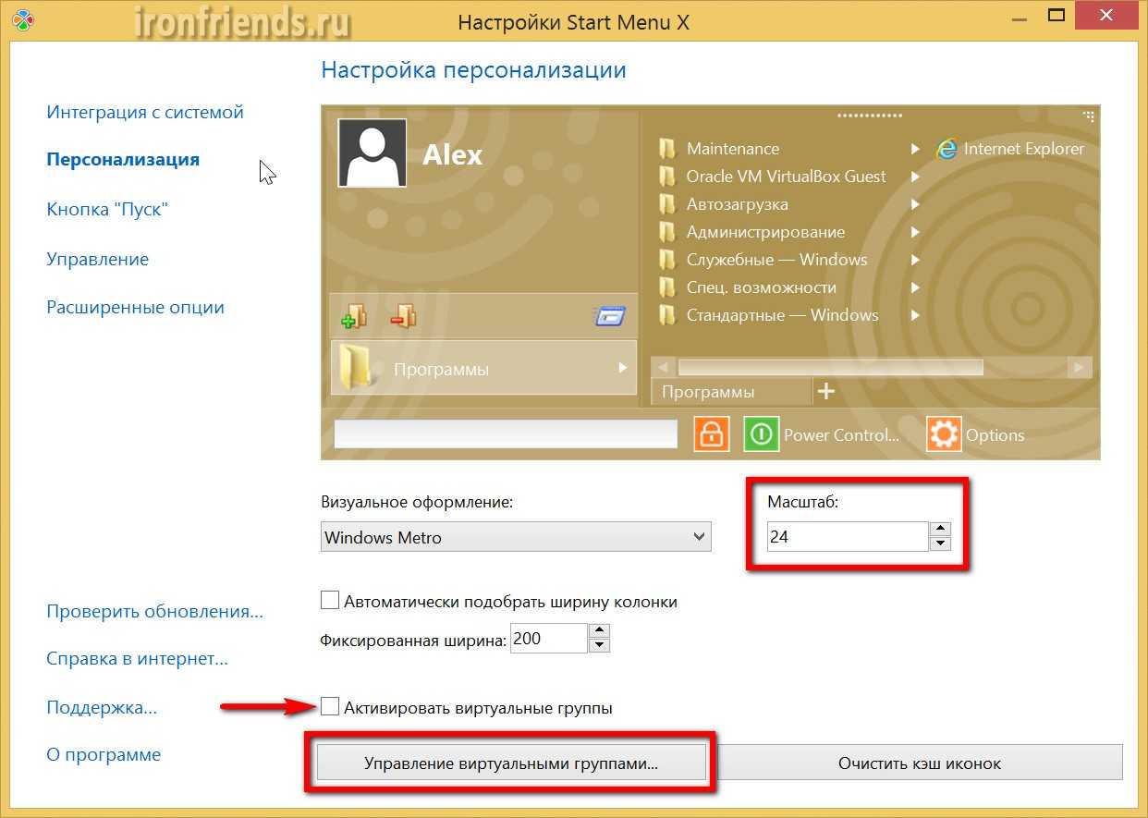Expand the Oracle VM VirtualBox Guest arrow

(x=915, y=177)
